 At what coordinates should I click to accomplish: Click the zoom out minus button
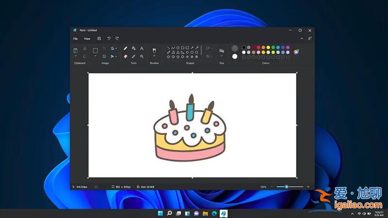tap(272, 187)
